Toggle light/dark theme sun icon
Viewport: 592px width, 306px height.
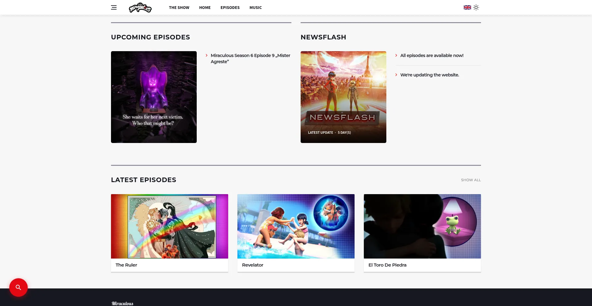click(x=476, y=7)
